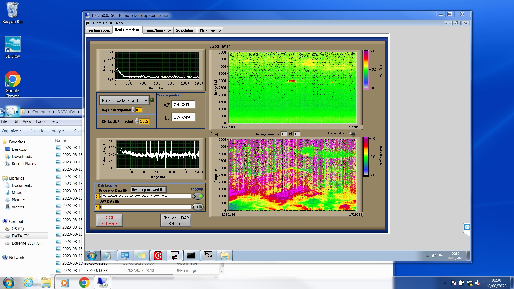Open the command prompt icon

[x=191, y=256]
